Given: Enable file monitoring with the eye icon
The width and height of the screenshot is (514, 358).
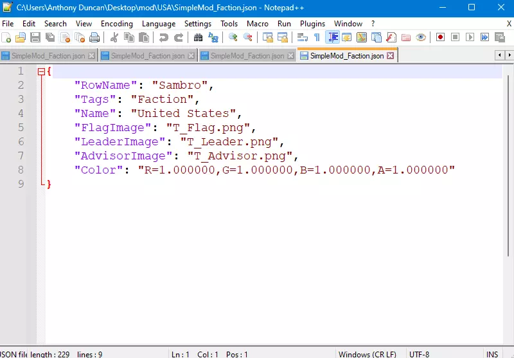Looking at the screenshot, I should [x=421, y=38].
